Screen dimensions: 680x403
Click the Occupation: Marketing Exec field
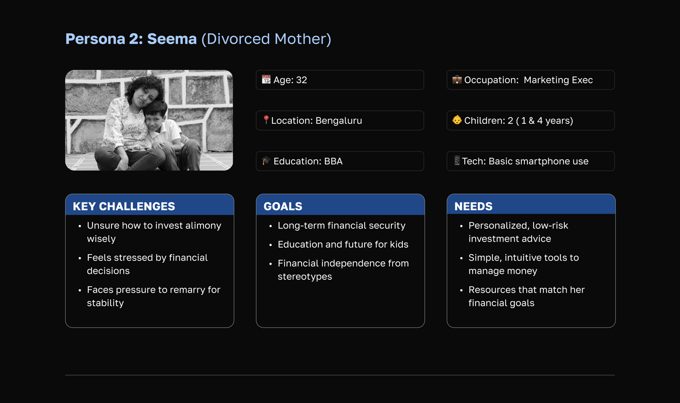(x=531, y=80)
